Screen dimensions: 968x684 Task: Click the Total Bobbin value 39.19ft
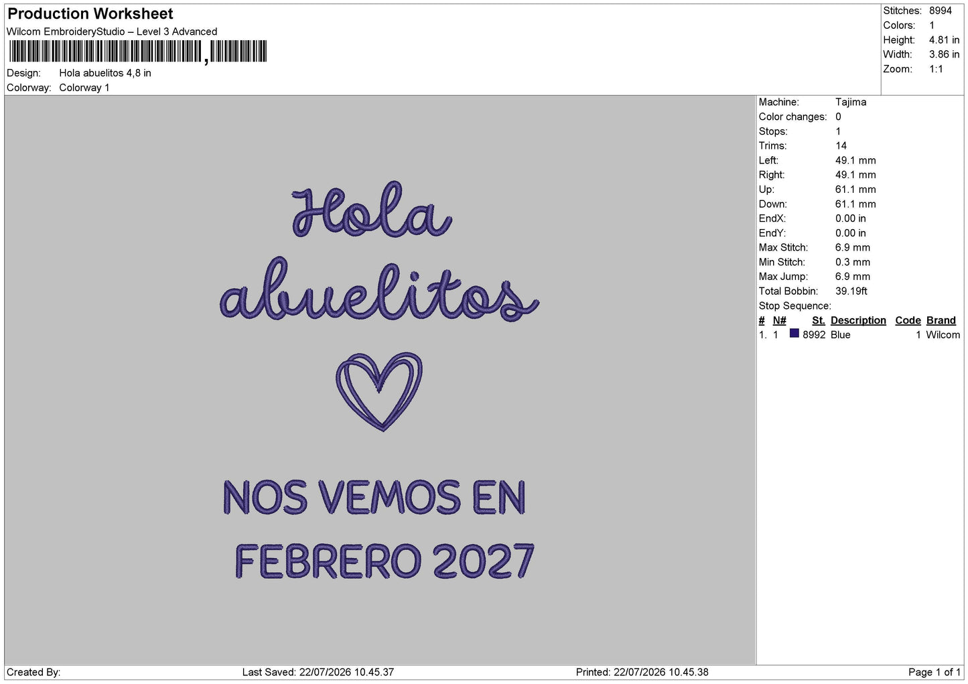[x=851, y=291]
